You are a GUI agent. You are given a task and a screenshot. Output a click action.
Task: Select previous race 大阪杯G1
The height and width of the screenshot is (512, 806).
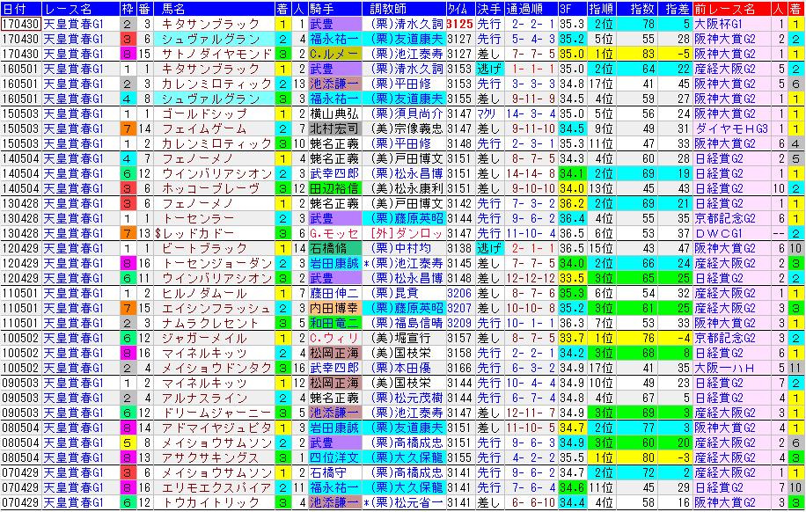[x=719, y=24]
